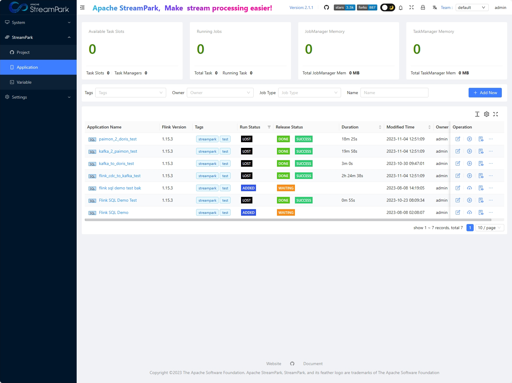Open the Job Type filter dropdown
This screenshot has height=383, width=512.
(309, 93)
